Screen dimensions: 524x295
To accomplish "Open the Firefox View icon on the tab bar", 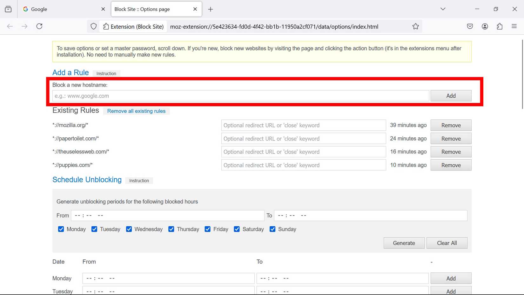I will click(x=8, y=9).
